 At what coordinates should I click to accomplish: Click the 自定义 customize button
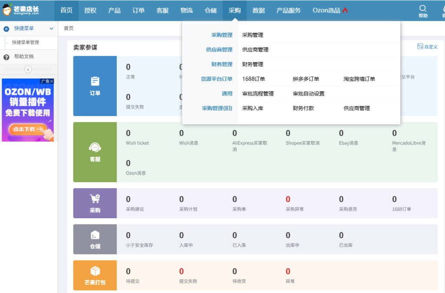(x=427, y=47)
